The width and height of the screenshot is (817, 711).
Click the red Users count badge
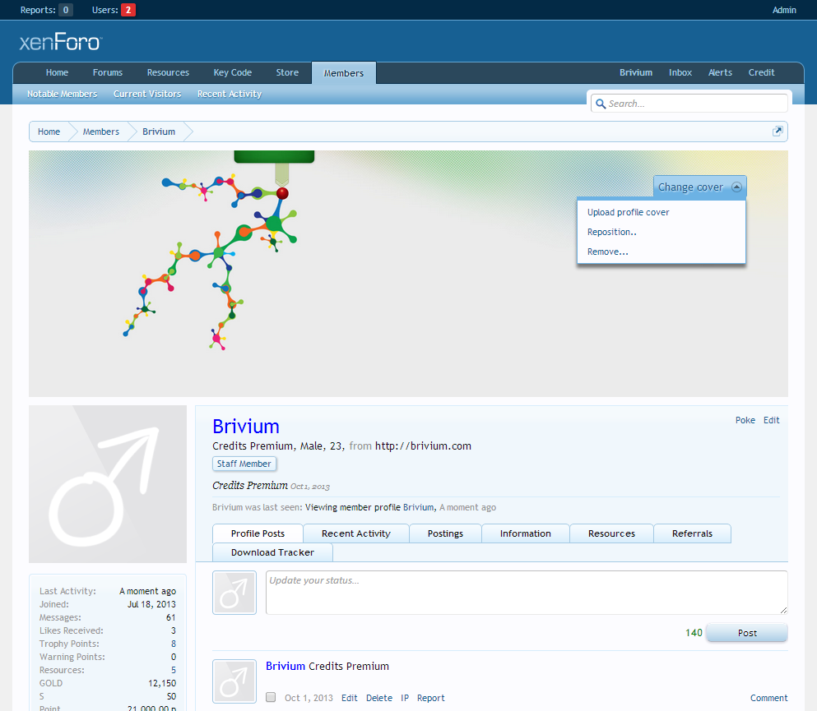(128, 10)
